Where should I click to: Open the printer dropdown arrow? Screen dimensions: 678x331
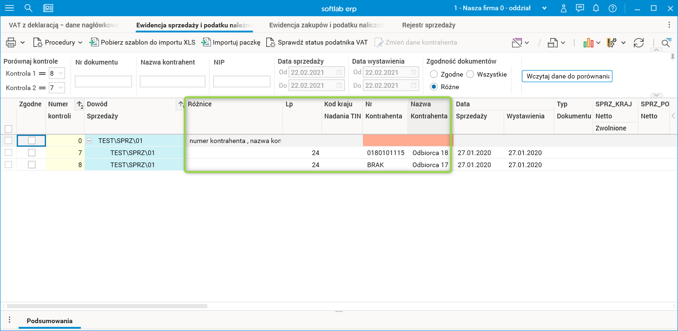[x=23, y=43]
